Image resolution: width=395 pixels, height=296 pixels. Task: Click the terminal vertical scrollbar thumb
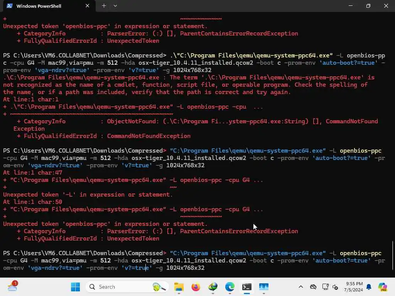392,255
